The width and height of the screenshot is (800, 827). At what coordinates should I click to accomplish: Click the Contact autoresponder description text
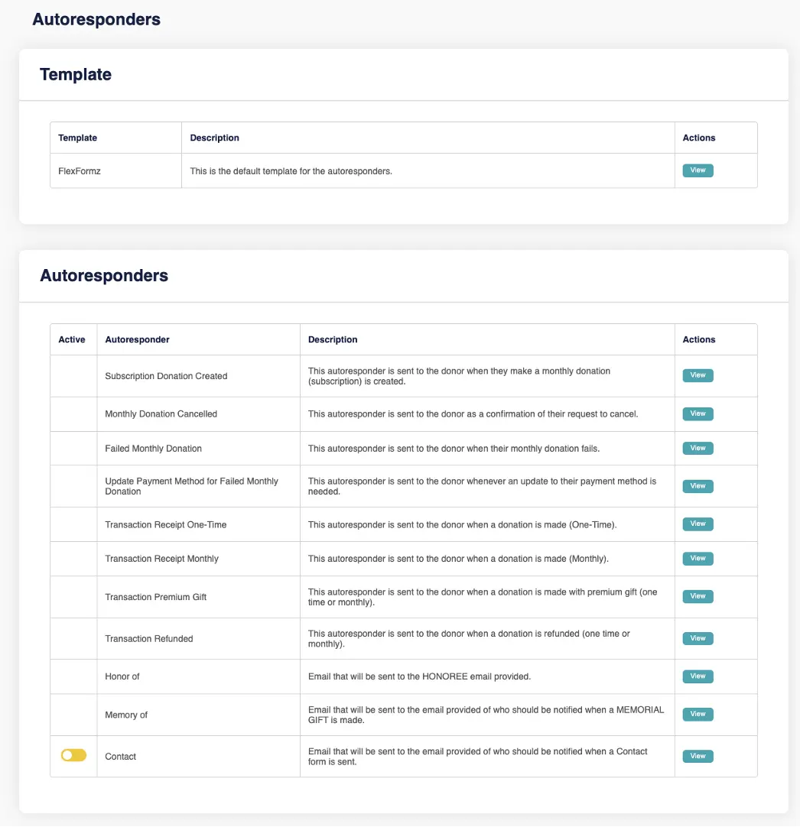(x=477, y=757)
